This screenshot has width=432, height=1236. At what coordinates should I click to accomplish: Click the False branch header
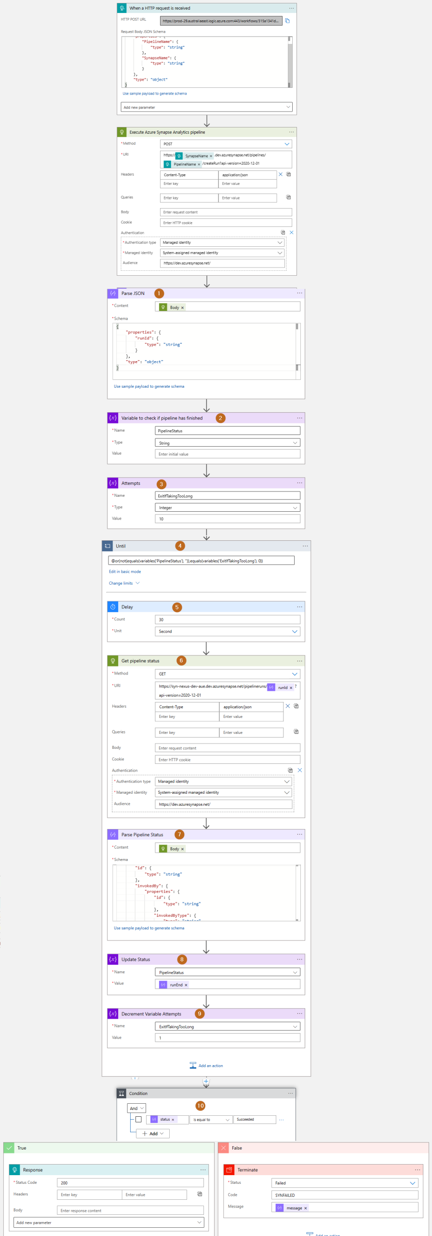(x=324, y=1148)
